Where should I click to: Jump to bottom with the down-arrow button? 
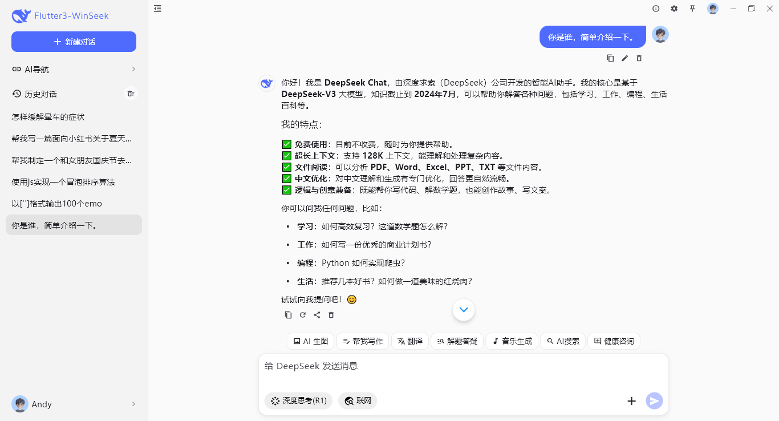pyautogui.click(x=464, y=310)
